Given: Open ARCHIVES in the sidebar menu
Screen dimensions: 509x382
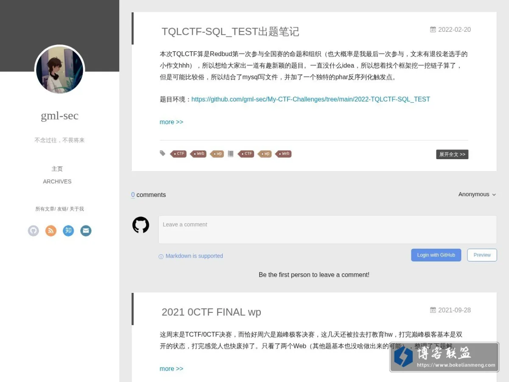Looking at the screenshot, I should pos(57,181).
